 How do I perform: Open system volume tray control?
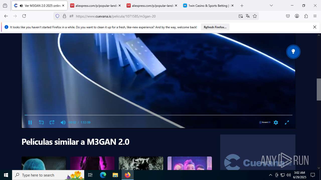pos(289,175)
